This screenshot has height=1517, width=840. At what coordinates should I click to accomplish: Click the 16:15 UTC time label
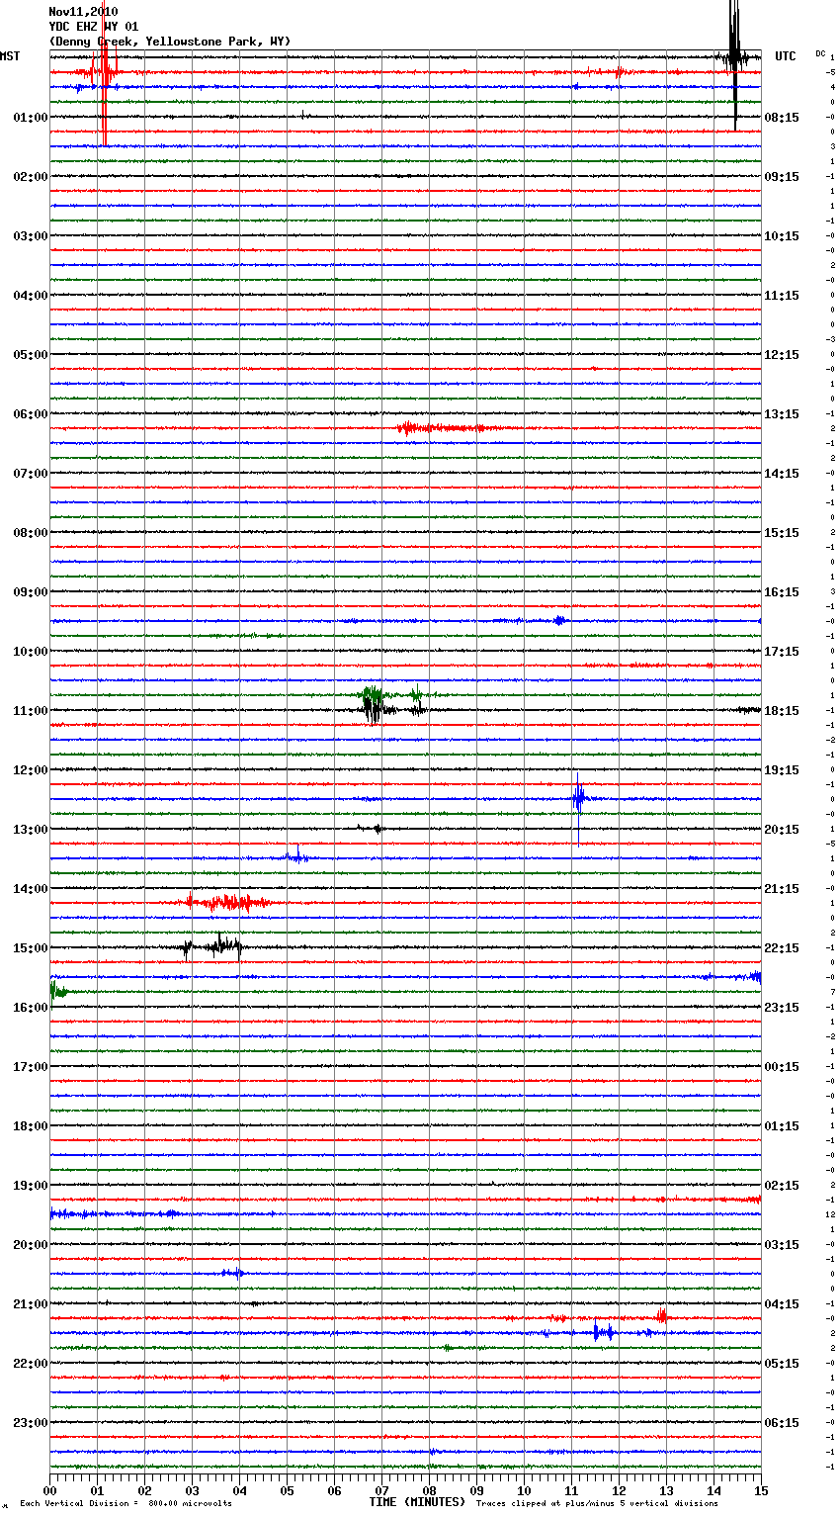click(782, 592)
